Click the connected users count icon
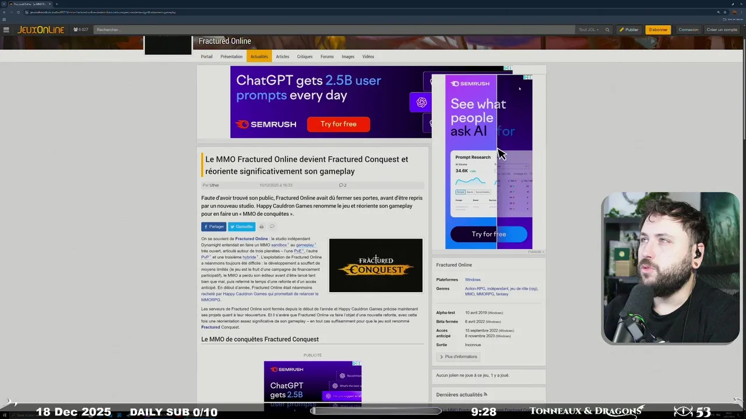The image size is (746, 419). click(76, 30)
